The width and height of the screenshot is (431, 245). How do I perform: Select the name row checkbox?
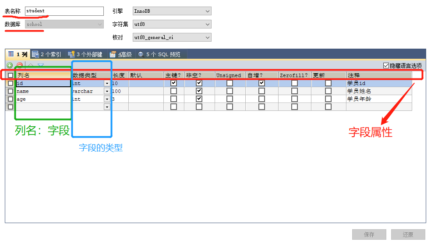click(11, 91)
